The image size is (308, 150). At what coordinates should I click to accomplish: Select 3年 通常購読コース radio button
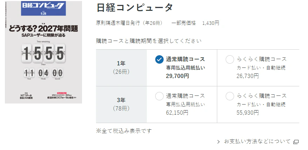(159, 96)
